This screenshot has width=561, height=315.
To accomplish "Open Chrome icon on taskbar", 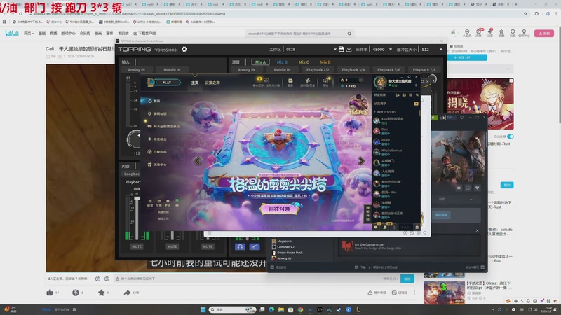I will point(300,309).
